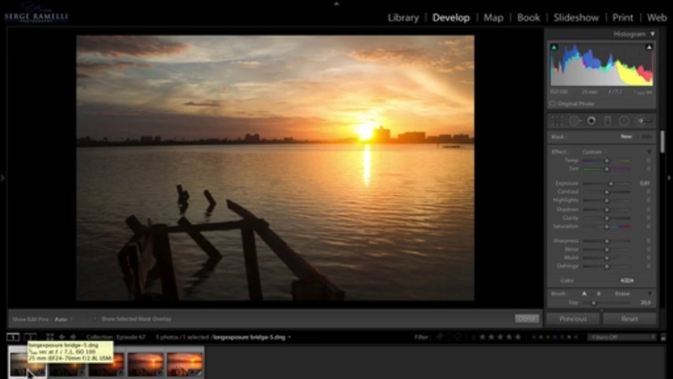The height and width of the screenshot is (379, 673).
Task: Switch to the Develop module
Action: 451,17
